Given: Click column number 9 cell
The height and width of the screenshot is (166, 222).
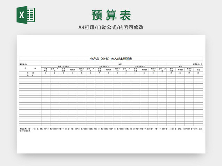Looking at the screenshot, I should pyautogui.click(x=117, y=73).
